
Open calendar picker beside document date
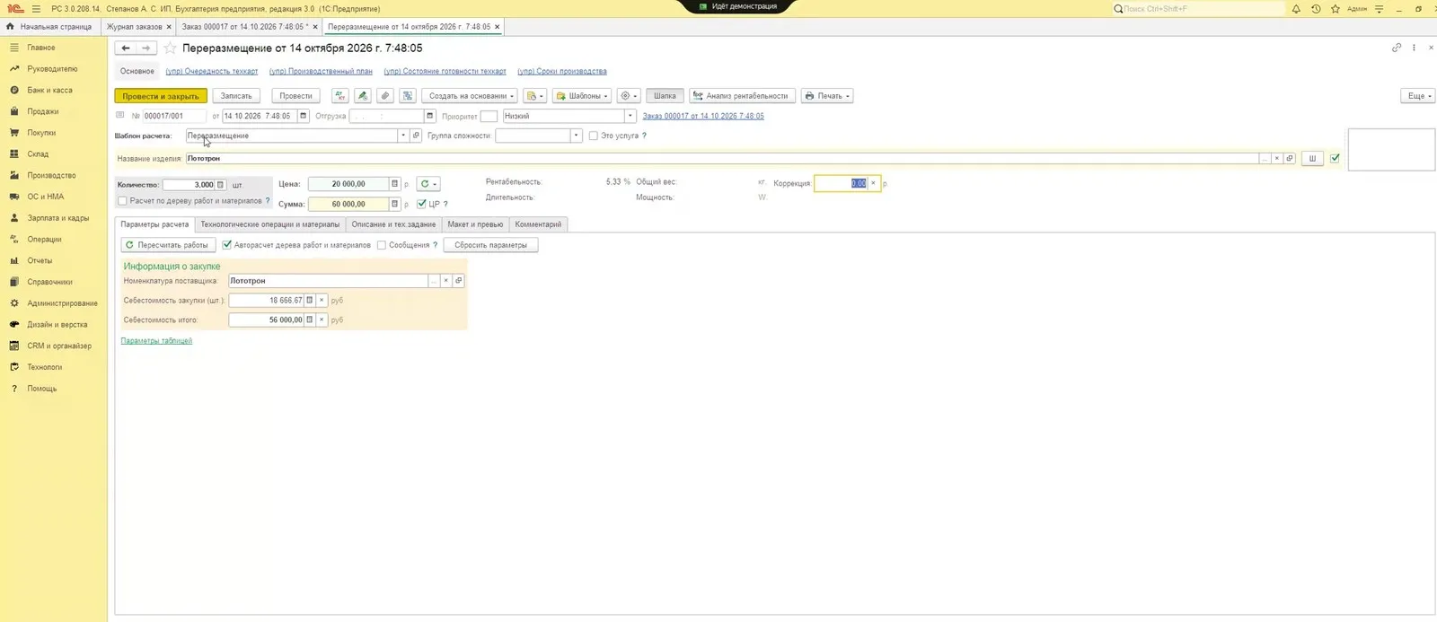(304, 116)
